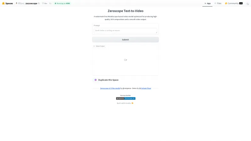This screenshot has height=141, width=251.
Task: Open the Sylvain Filoni link
Action: [146, 88]
